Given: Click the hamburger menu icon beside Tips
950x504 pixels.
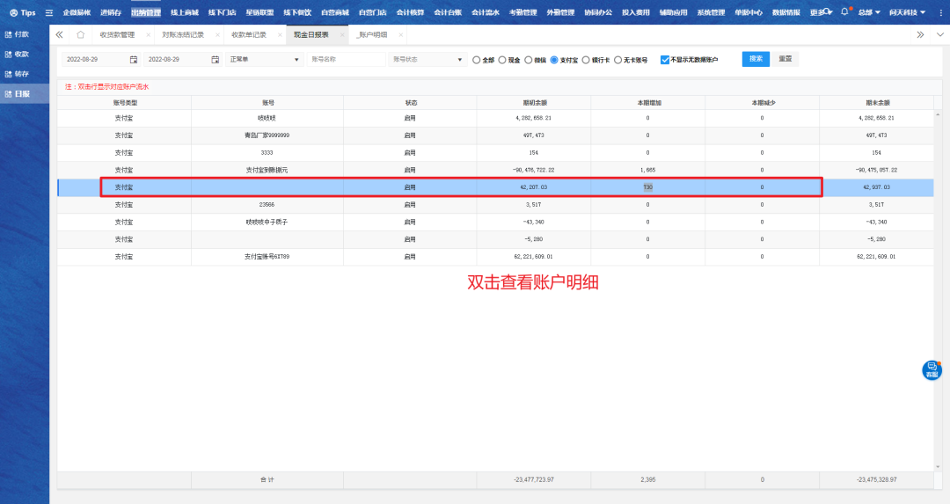Looking at the screenshot, I should pyautogui.click(x=48, y=13).
